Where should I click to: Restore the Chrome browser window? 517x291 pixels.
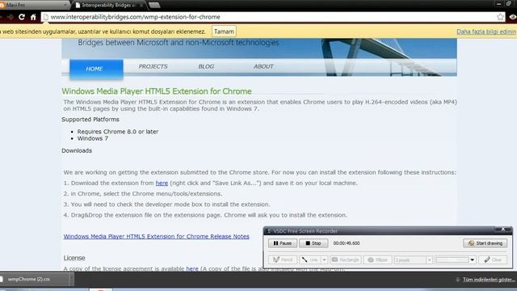509,3
